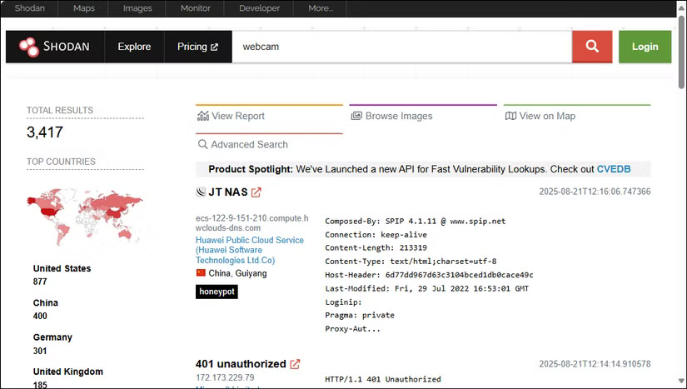The height and width of the screenshot is (389, 687).
Task: Filter results by China country
Action: (x=46, y=302)
